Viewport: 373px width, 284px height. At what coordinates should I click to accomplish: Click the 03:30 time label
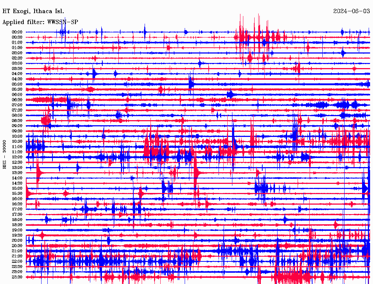[x=17, y=68]
